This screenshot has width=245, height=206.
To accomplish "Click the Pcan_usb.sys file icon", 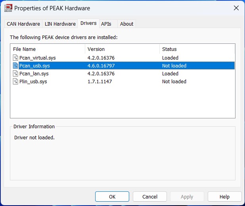I will (15, 66).
